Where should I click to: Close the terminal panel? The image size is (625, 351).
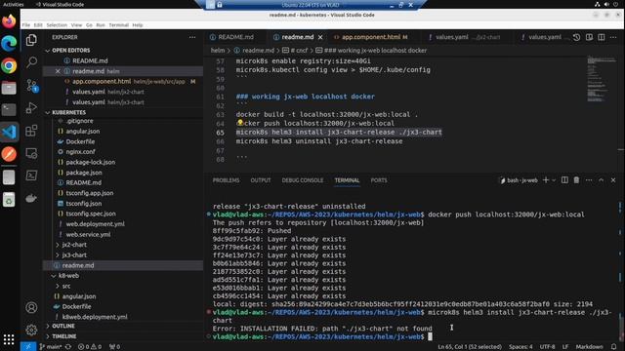click(x=613, y=180)
